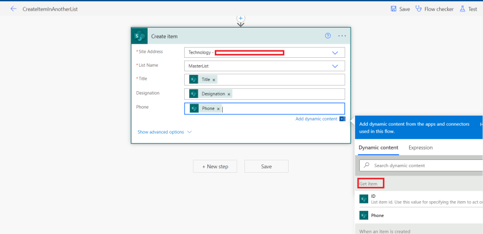
Task: Click the Save button below the card
Action: (267, 167)
